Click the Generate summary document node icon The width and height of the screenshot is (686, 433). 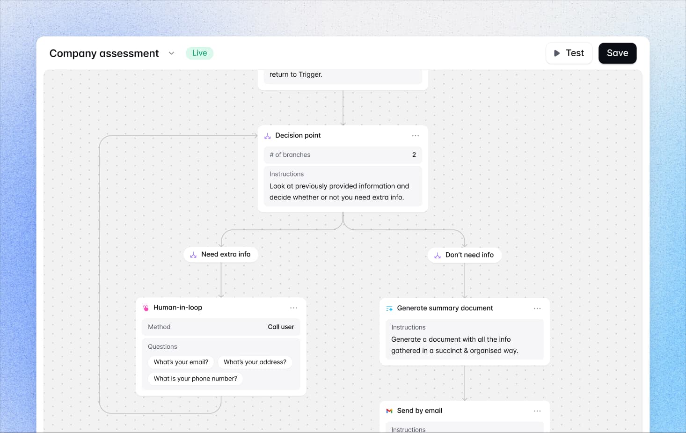pyautogui.click(x=389, y=308)
